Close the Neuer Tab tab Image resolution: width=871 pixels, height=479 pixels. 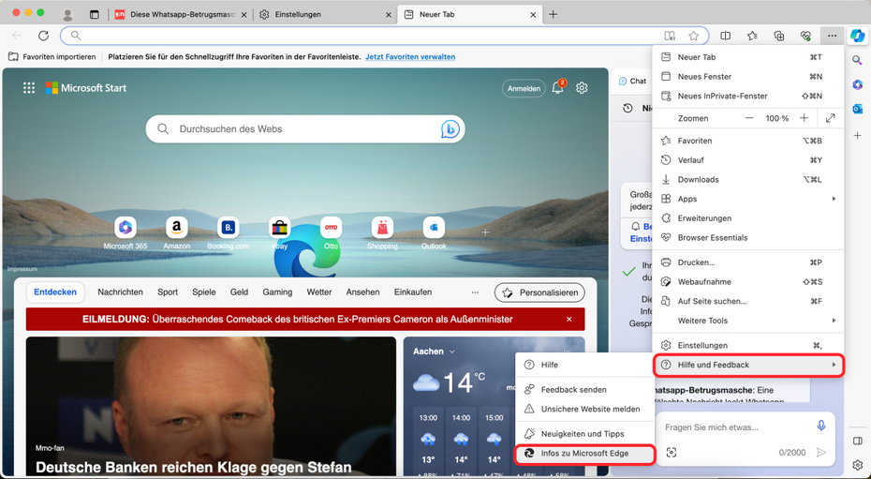tap(533, 15)
